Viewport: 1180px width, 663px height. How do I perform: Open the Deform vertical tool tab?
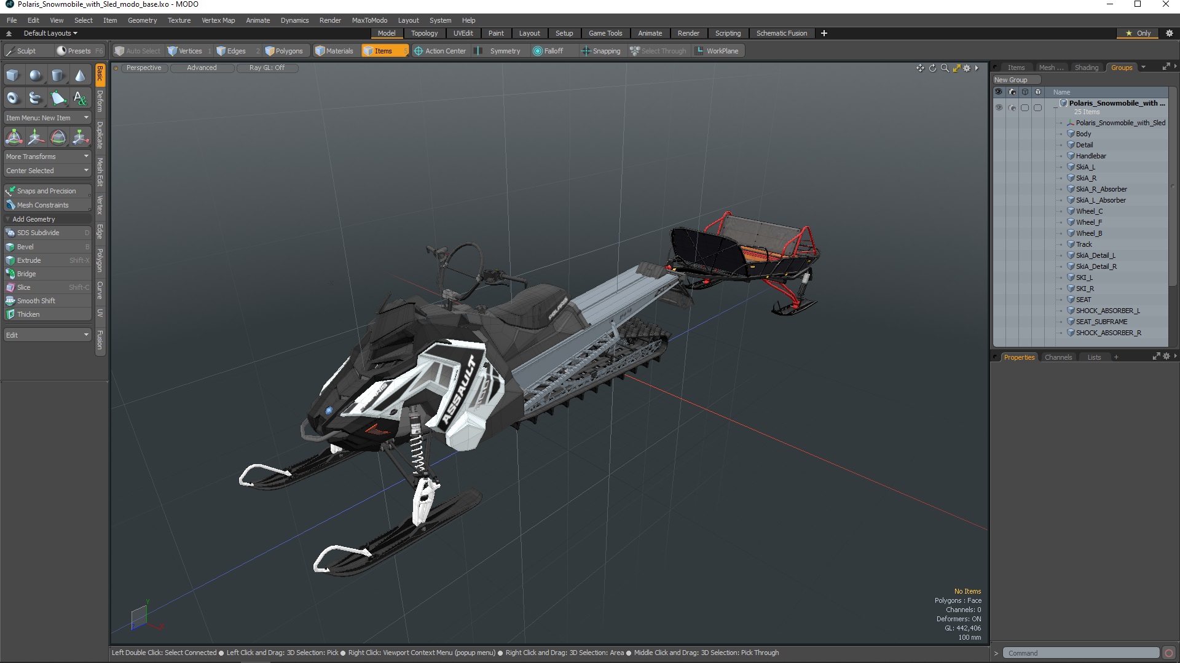click(x=100, y=102)
